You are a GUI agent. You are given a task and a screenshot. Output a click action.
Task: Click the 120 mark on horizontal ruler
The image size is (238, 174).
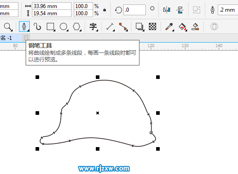coord(151,46)
